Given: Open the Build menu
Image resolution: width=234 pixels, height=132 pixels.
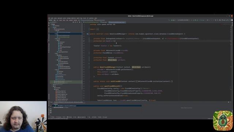Looking at the screenshot, I should [x=78, y=18].
